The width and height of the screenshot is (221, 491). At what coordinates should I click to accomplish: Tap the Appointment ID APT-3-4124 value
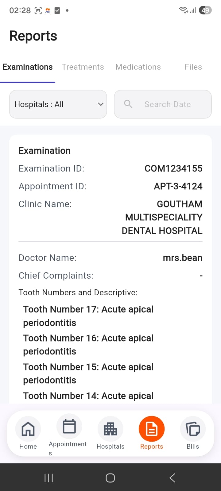point(178,186)
